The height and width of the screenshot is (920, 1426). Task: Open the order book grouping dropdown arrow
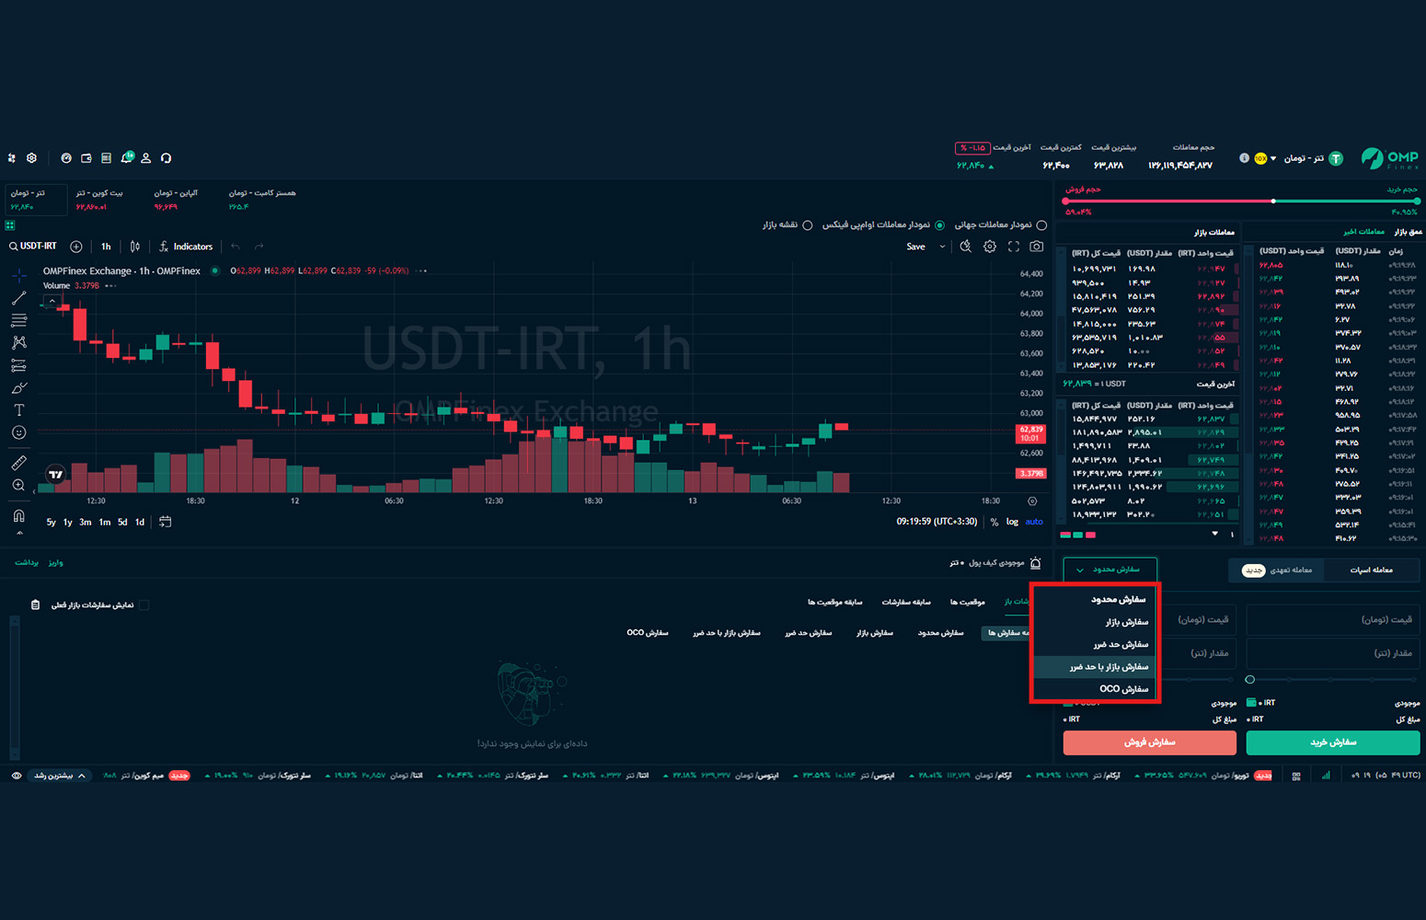tap(1214, 534)
